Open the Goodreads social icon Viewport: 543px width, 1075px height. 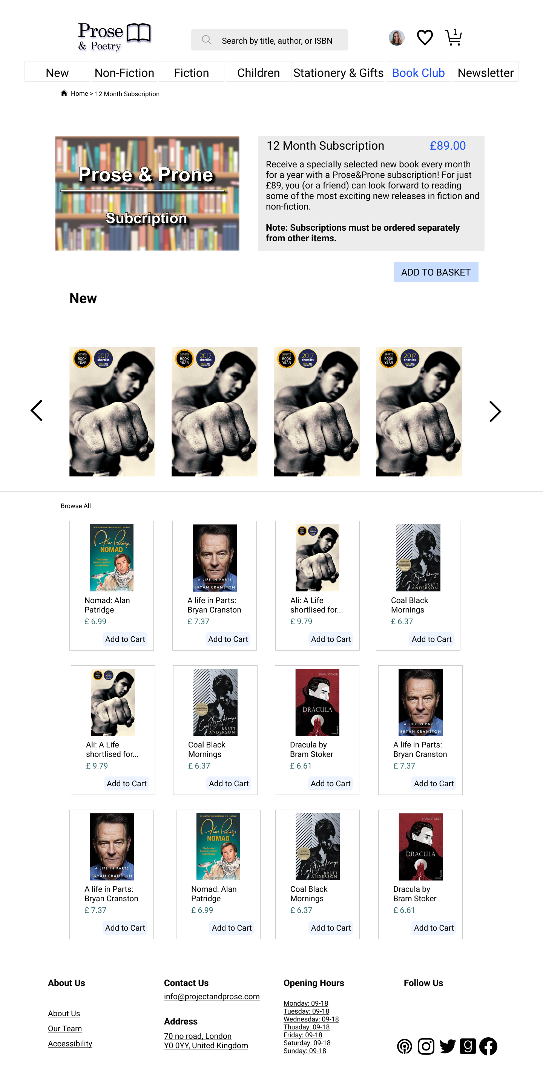pyautogui.click(x=468, y=1046)
